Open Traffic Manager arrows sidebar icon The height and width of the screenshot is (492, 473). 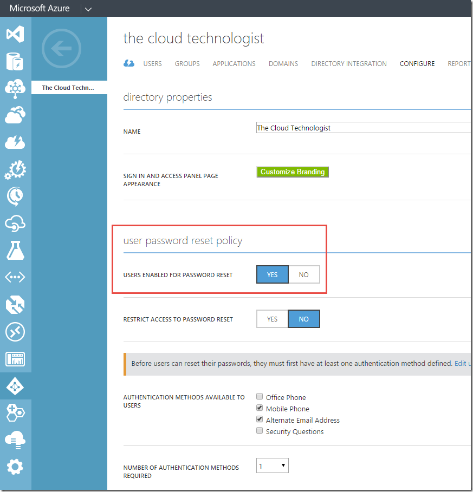(15, 305)
